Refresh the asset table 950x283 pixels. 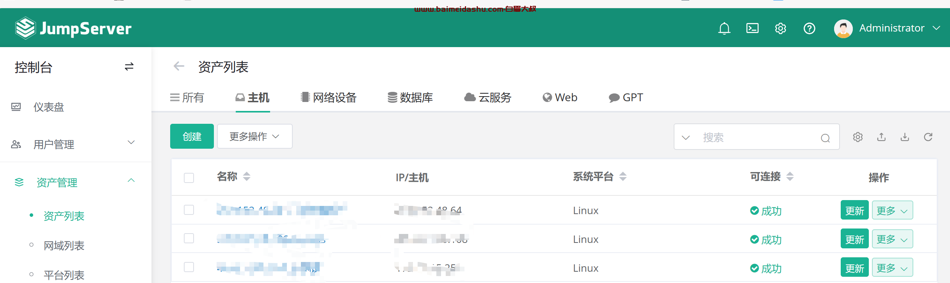pyautogui.click(x=928, y=137)
